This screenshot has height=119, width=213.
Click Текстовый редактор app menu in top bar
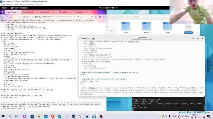click(x=20, y=8)
